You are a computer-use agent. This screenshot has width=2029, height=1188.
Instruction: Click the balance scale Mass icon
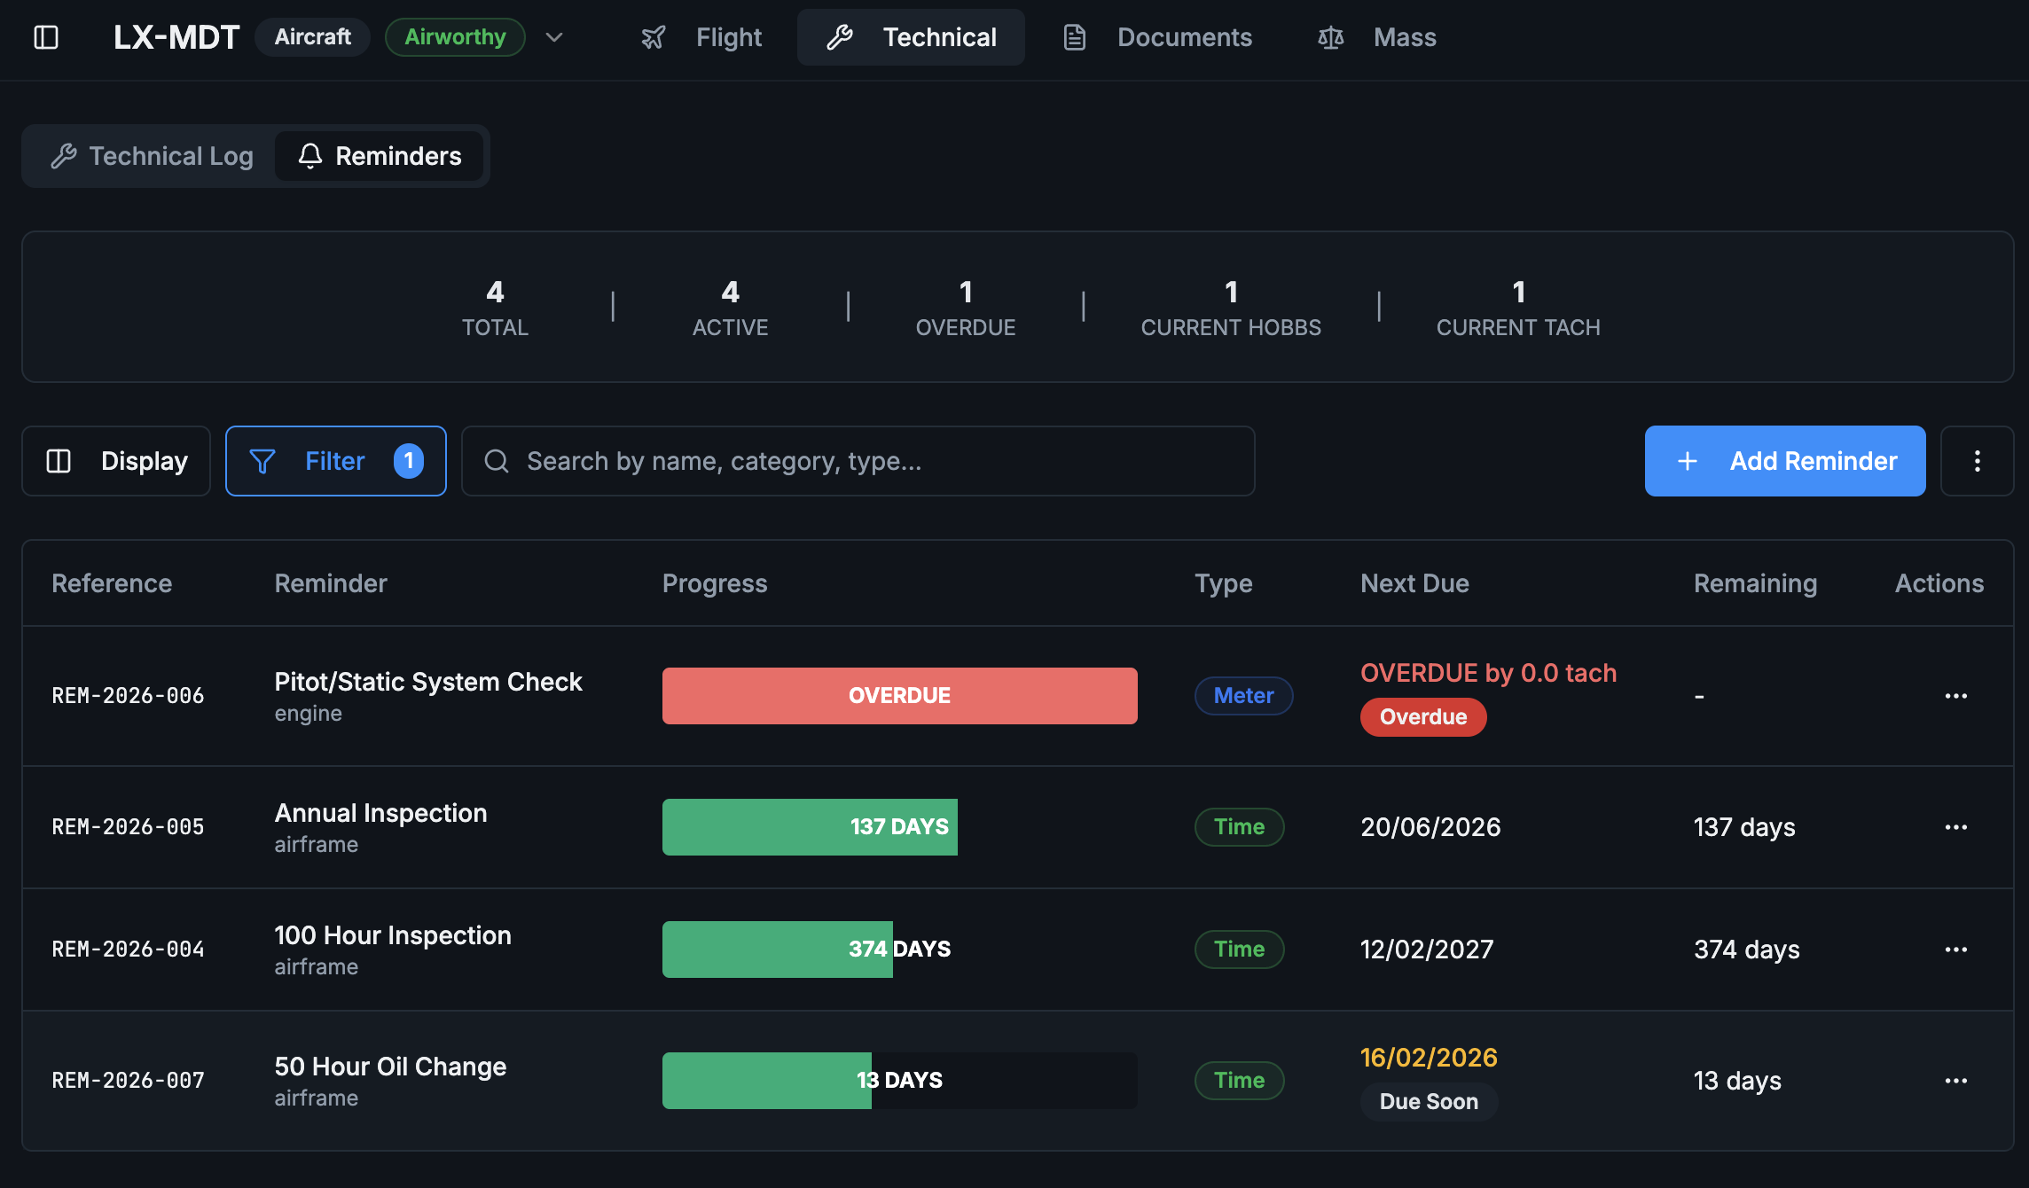[x=1330, y=37]
